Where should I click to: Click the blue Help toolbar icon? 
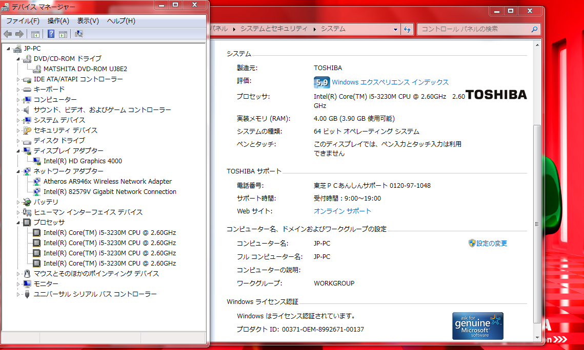51,34
